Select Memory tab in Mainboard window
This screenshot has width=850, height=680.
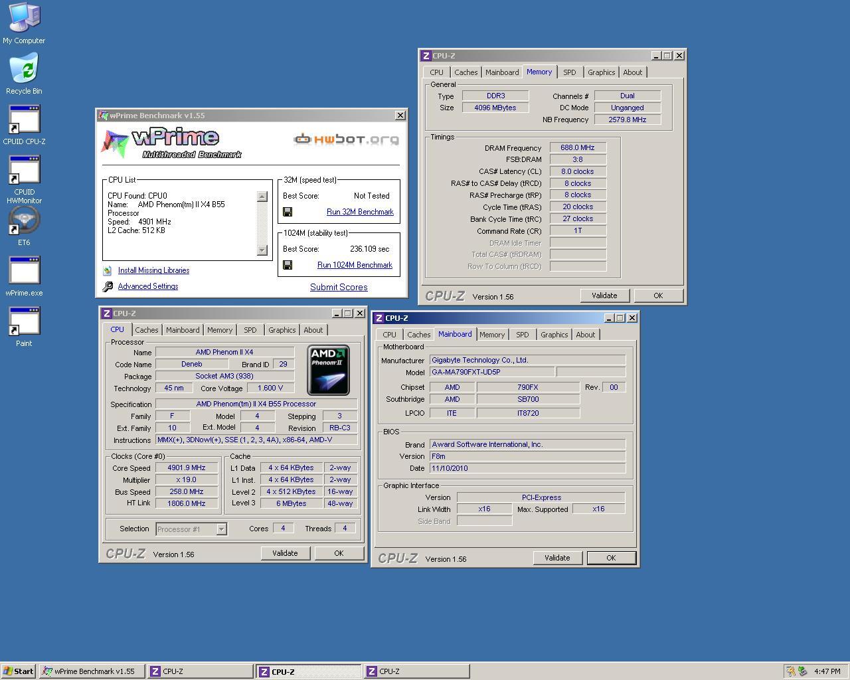pos(492,335)
